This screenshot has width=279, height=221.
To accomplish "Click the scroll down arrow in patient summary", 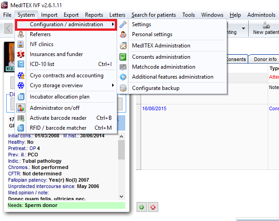I will (121, 197).
